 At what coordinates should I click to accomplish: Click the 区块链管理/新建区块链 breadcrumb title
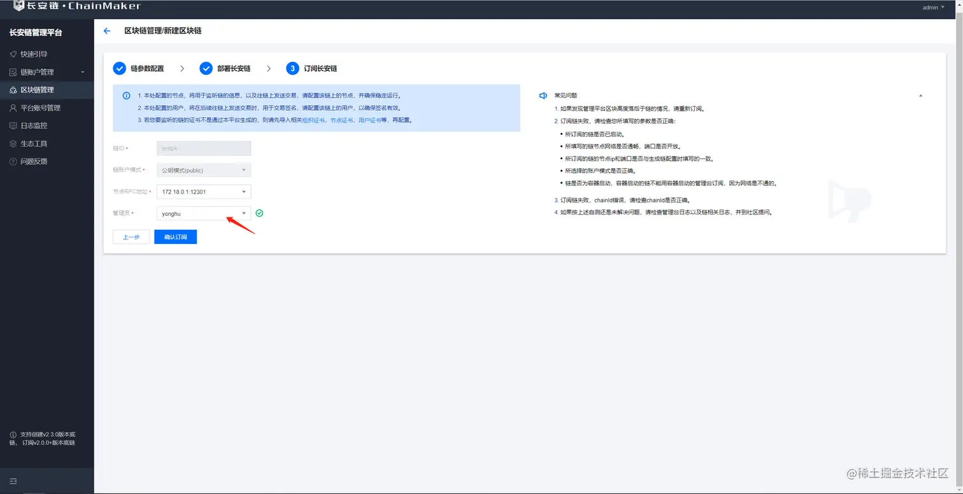163,31
